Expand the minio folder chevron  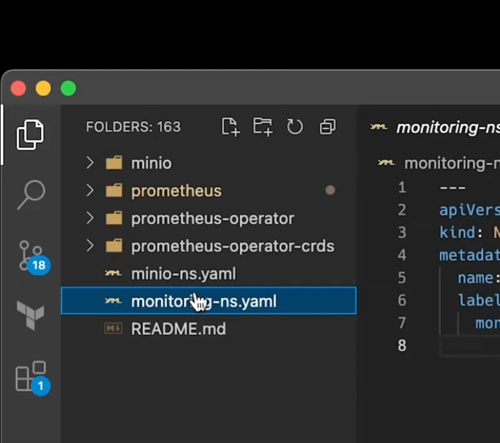[90, 162]
